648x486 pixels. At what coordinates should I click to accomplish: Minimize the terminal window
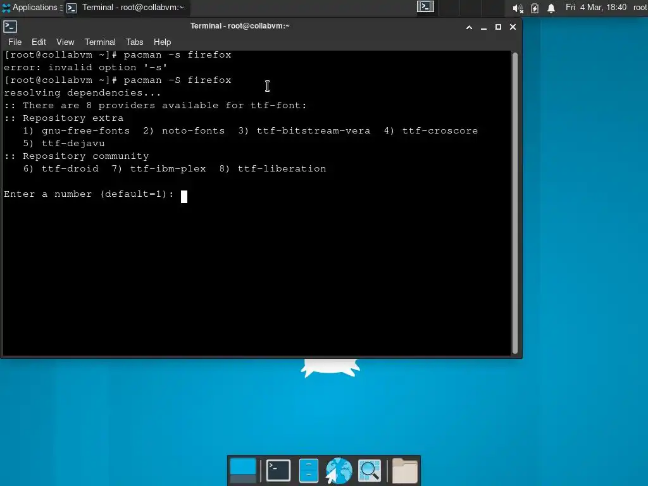click(483, 27)
